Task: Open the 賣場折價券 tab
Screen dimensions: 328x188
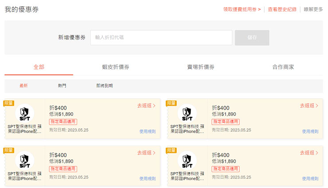Action: coord(201,67)
